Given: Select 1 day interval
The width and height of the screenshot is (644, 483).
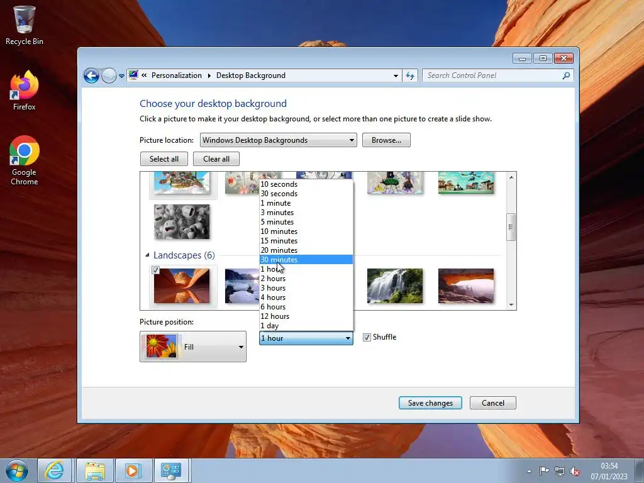Looking at the screenshot, I should coord(306,326).
